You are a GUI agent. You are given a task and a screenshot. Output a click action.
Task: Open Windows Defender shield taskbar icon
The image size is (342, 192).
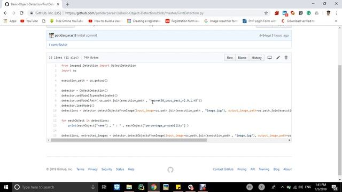[117, 187]
